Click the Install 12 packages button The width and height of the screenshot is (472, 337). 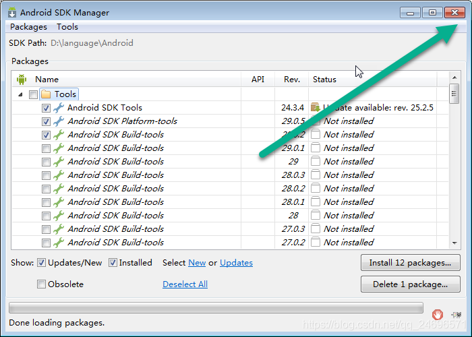pos(410,263)
